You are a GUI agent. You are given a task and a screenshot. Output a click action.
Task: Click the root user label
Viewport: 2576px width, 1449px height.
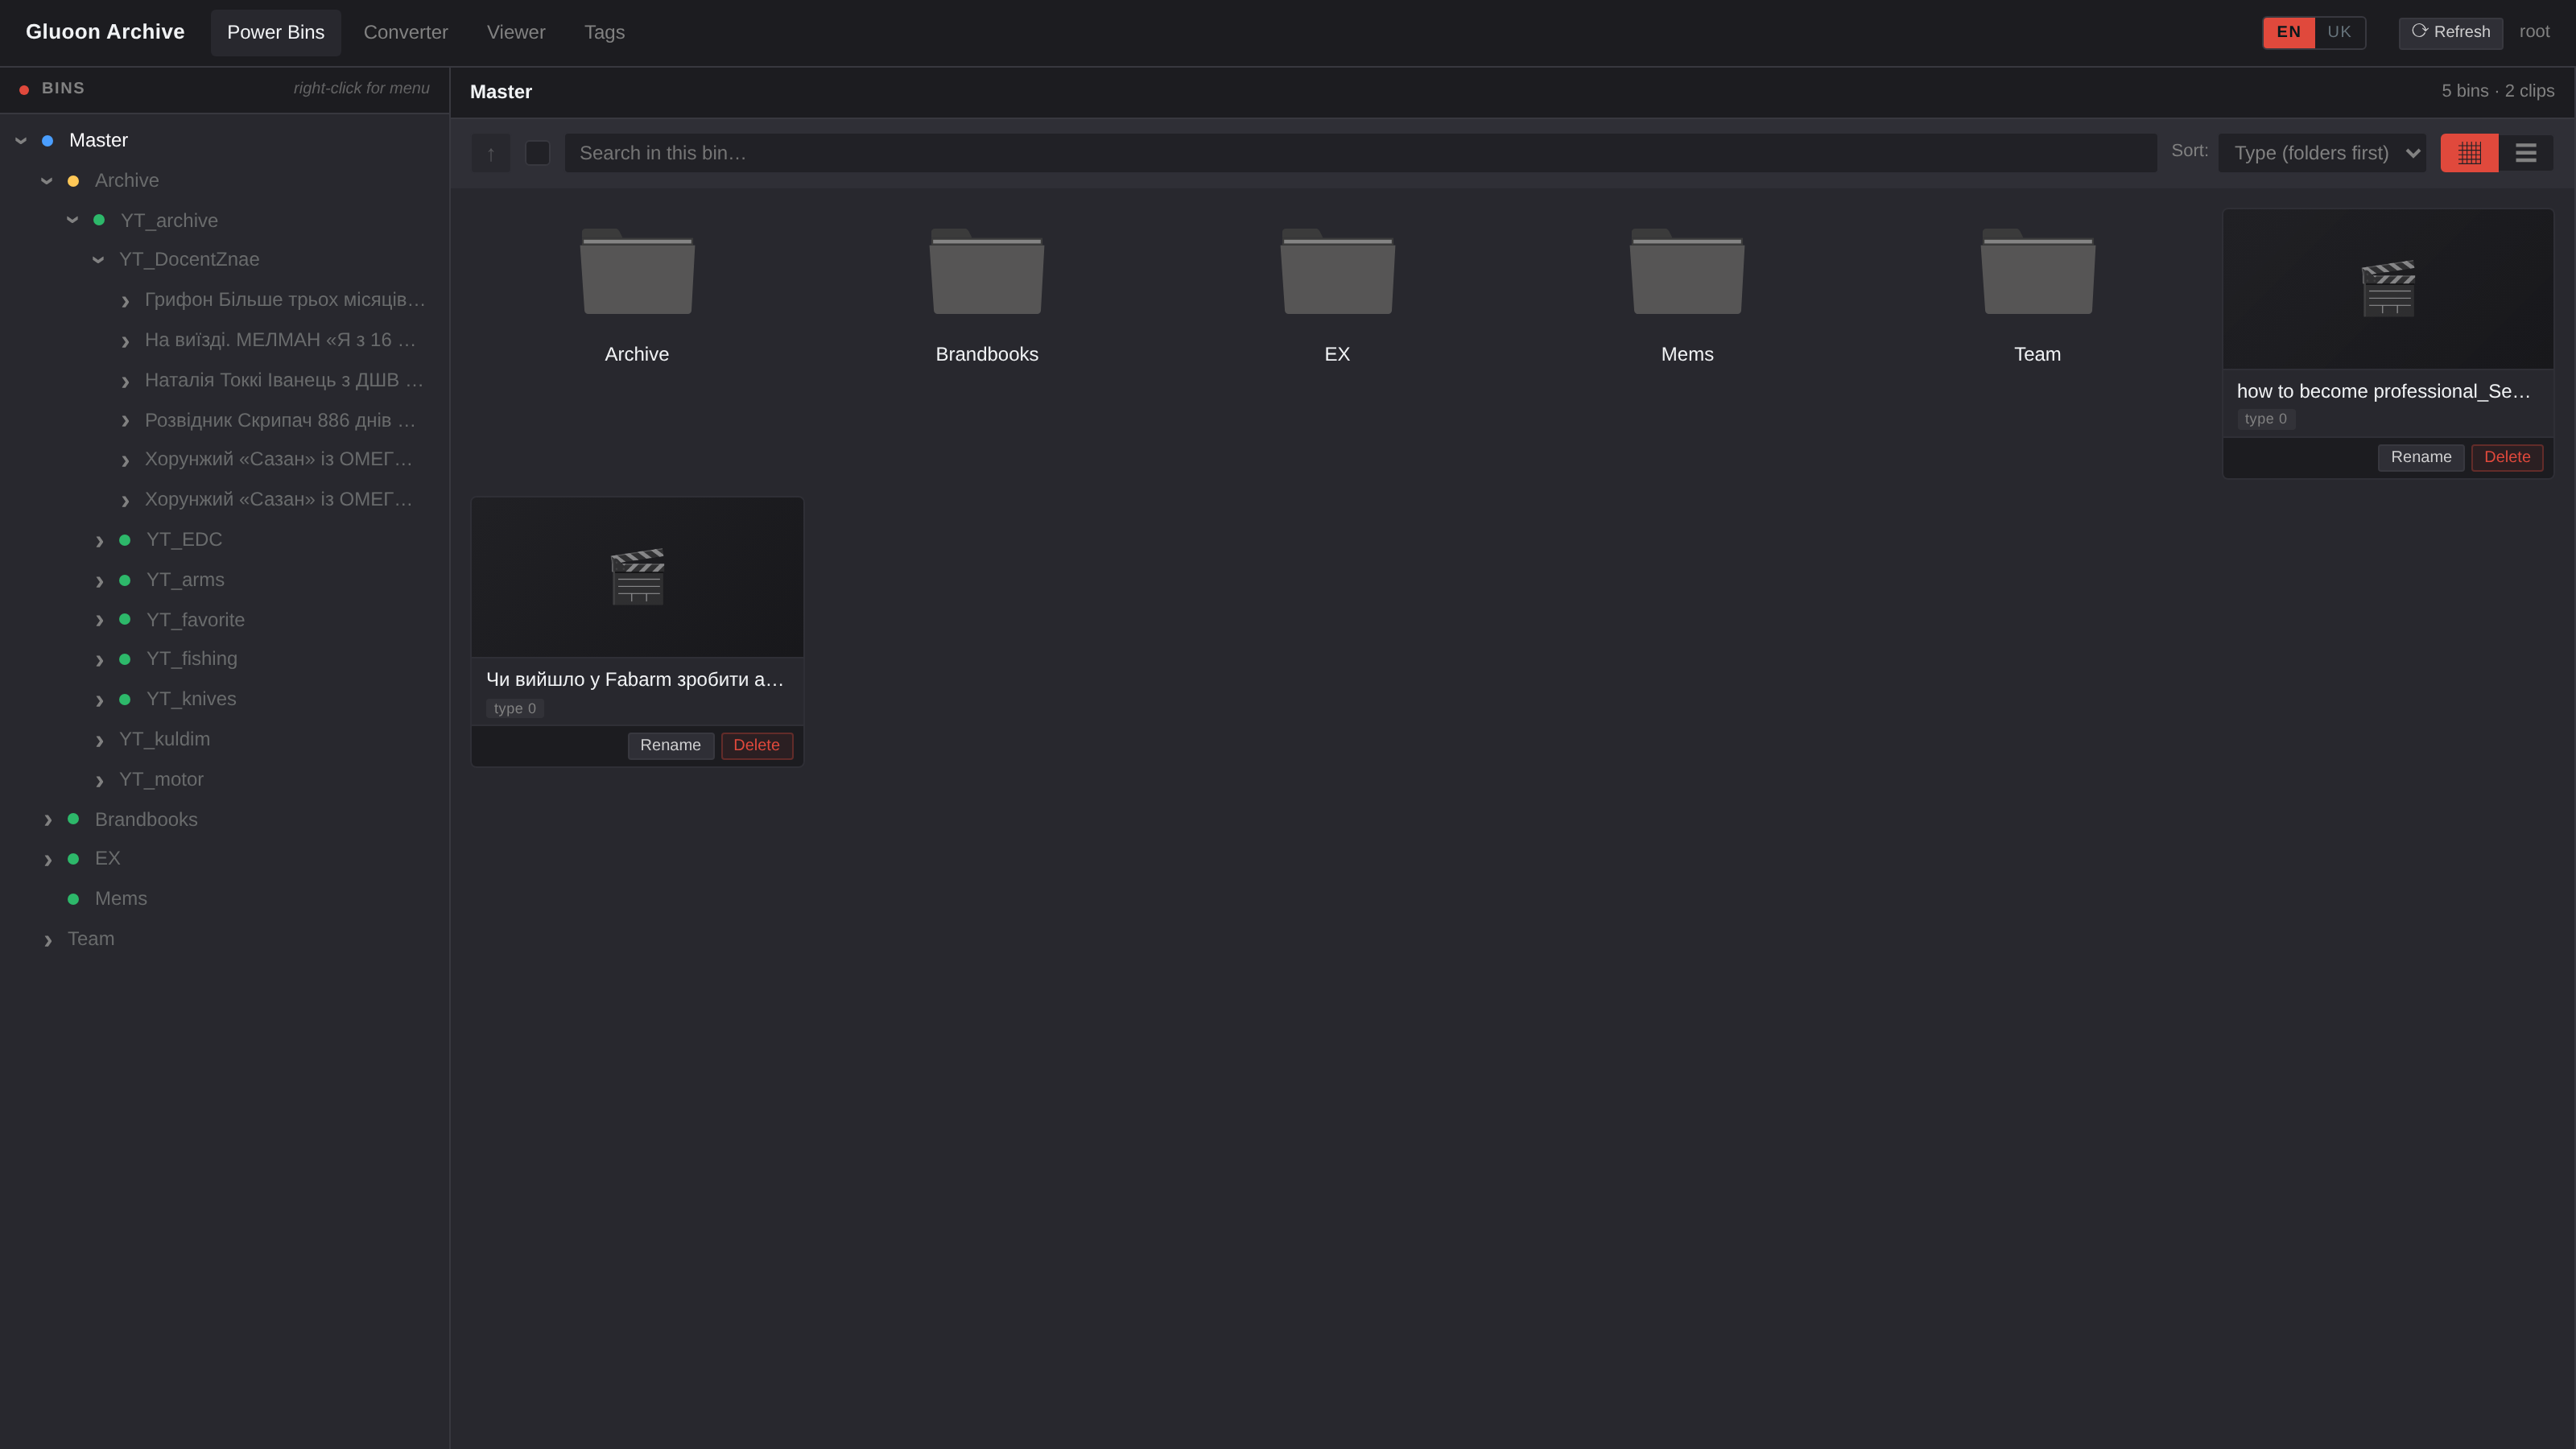(2534, 32)
